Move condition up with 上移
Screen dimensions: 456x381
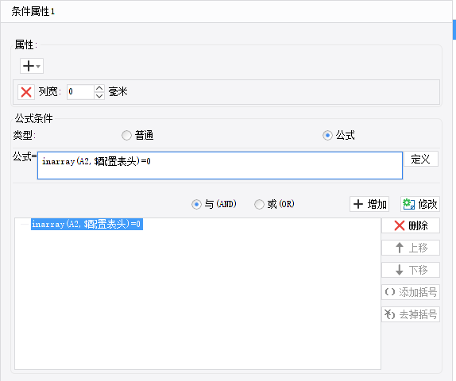(x=411, y=248)
